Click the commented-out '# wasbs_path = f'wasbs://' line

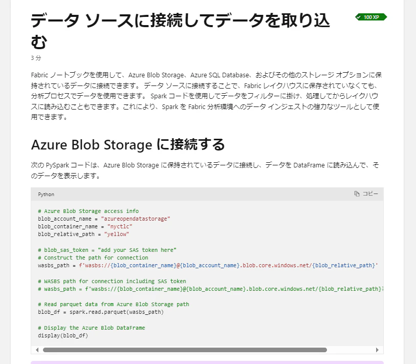click(x=211, y=289)
